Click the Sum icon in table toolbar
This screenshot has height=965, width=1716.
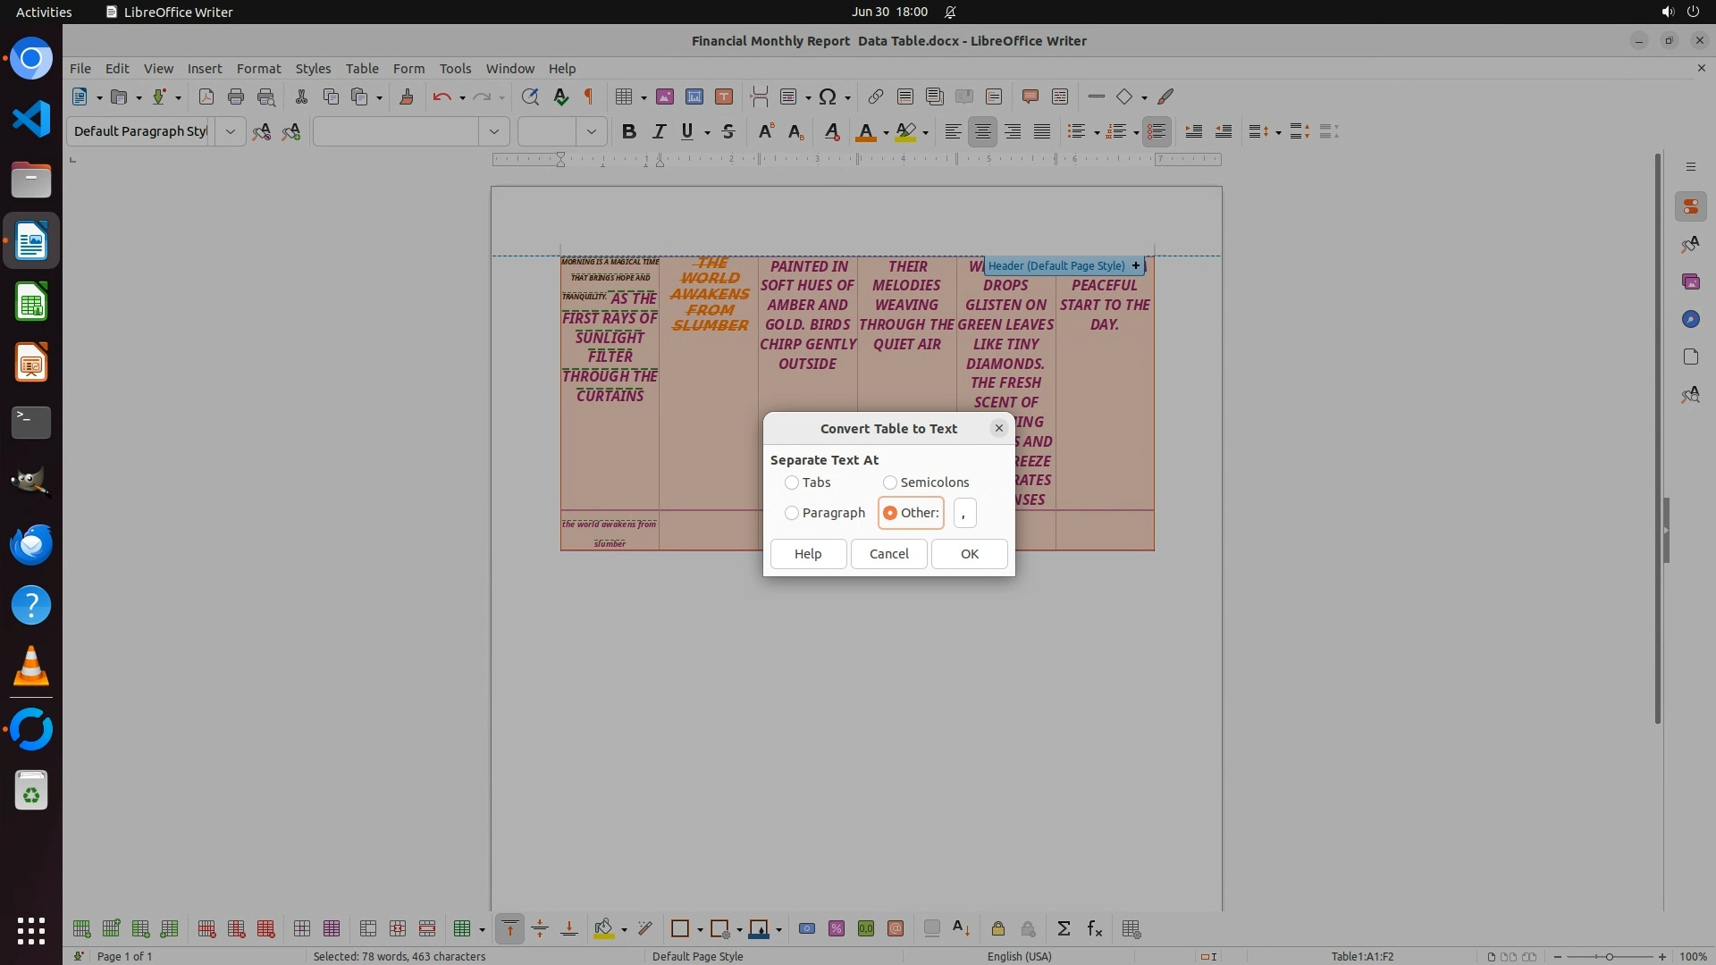[1064, 929]
